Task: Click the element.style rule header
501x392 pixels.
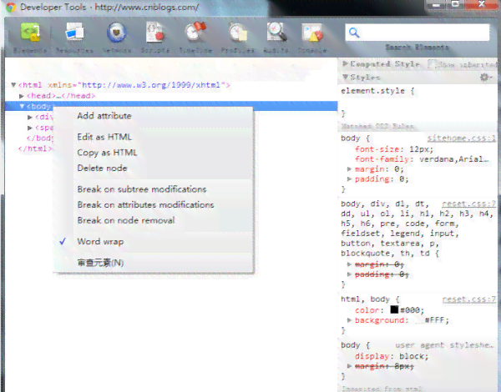Action: (377, 91)
